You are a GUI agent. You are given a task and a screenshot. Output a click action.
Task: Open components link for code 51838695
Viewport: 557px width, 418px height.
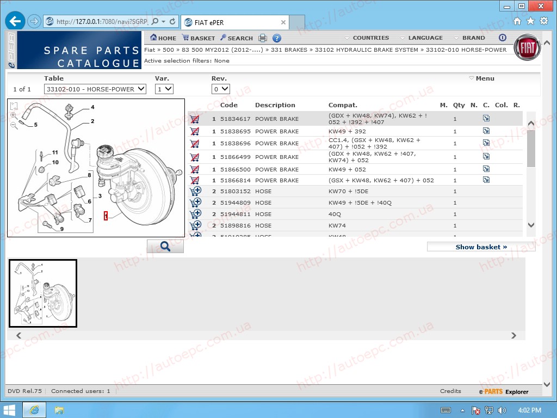click(x=486, y=131)
